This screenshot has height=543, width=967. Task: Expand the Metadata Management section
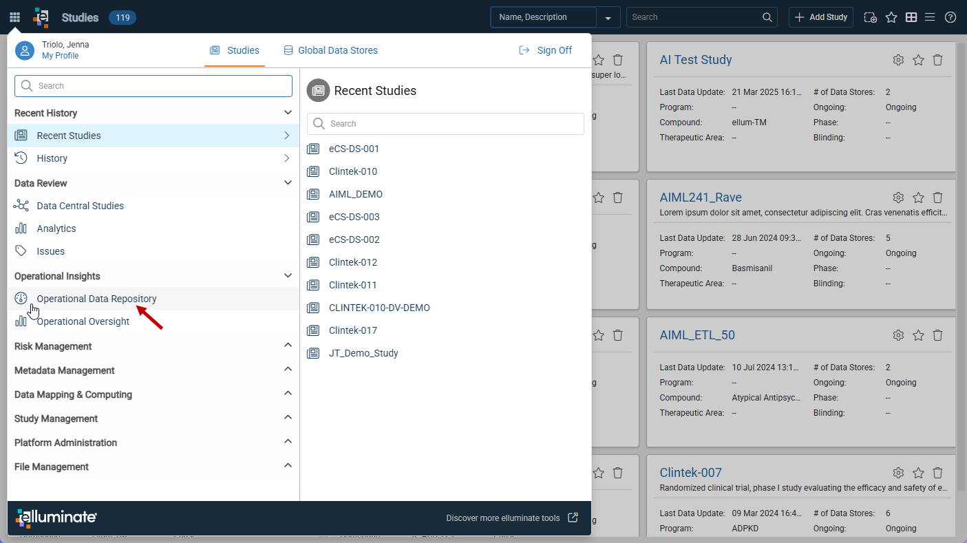coord(288,370)
